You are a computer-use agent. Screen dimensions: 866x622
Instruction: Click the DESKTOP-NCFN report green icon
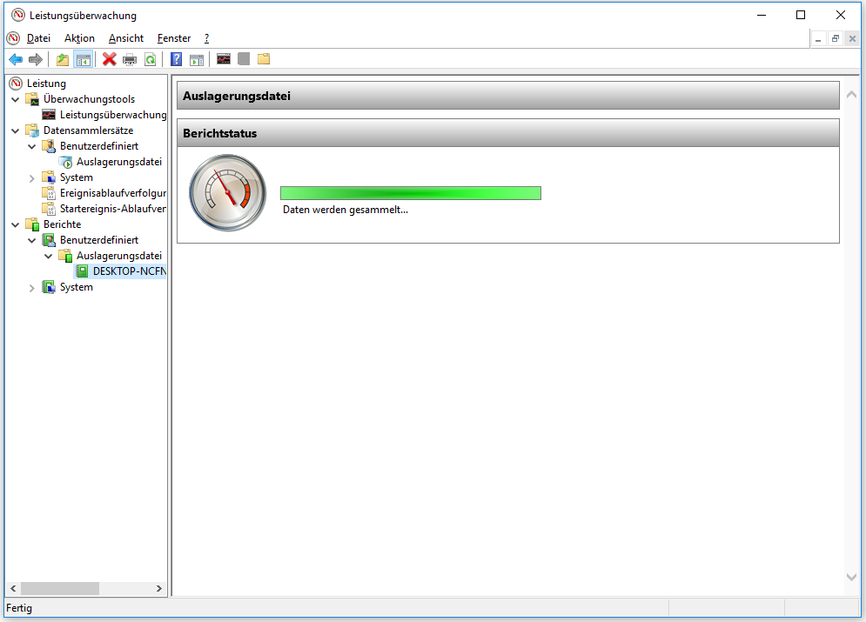(83, 271)
